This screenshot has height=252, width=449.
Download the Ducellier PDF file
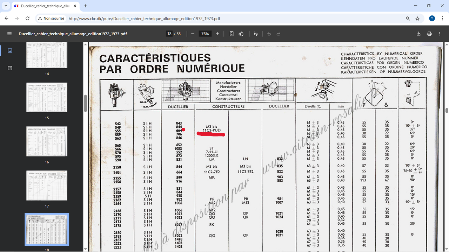pyautogui.click(x=418, y=34)
